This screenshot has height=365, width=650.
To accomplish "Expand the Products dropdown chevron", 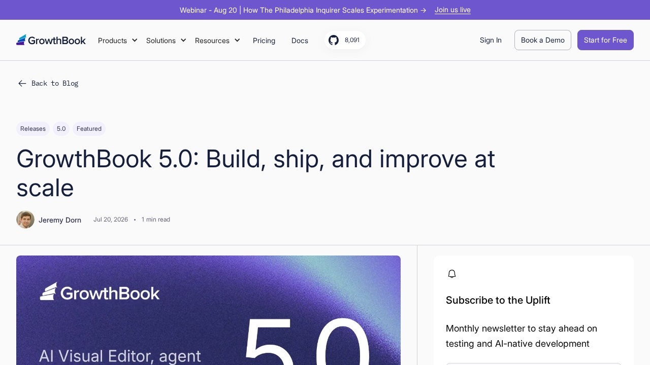I will (x=135, y=40).
